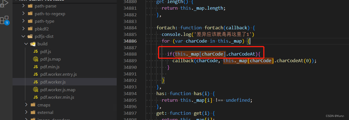
Task: Open the pdf.js file name
Action: point(46,51)
